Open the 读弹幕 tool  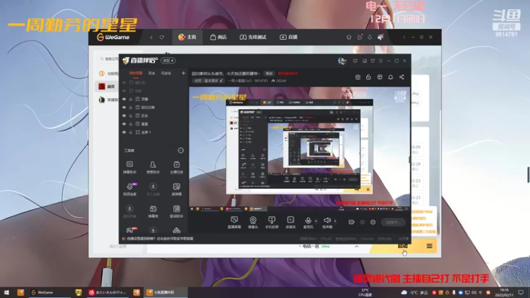point(176,189)
